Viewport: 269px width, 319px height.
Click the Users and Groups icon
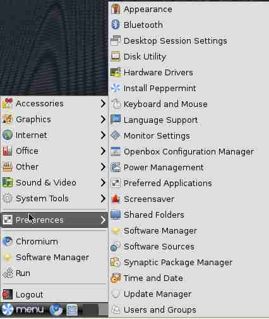[x=116, y=310]
